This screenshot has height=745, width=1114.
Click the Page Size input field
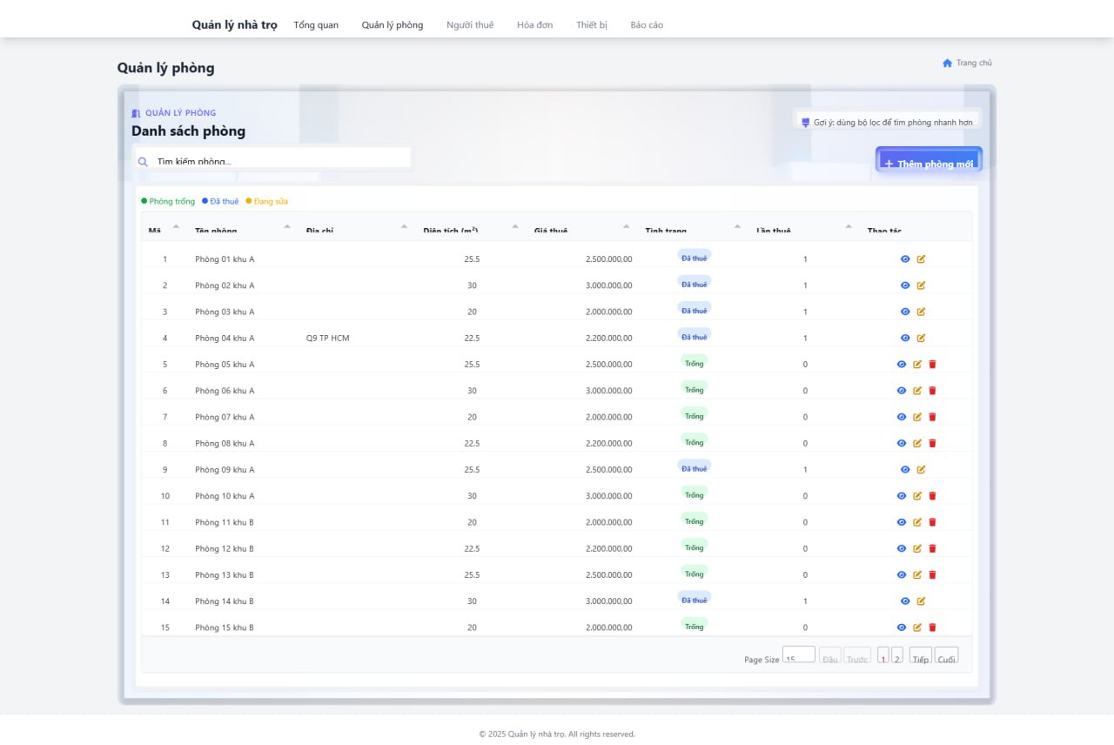coord(799,655)
